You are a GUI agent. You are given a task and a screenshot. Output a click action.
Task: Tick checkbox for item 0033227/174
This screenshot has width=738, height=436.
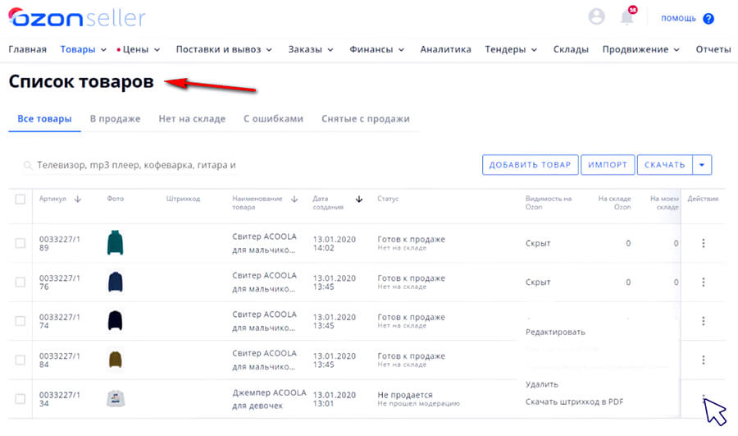pos(20,320)
